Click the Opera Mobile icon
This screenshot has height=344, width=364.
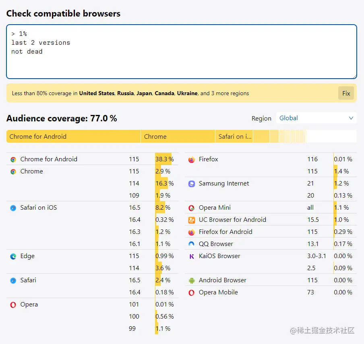[x=192, y=292]
